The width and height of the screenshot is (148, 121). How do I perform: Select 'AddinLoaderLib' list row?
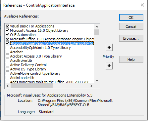point(22,78)
